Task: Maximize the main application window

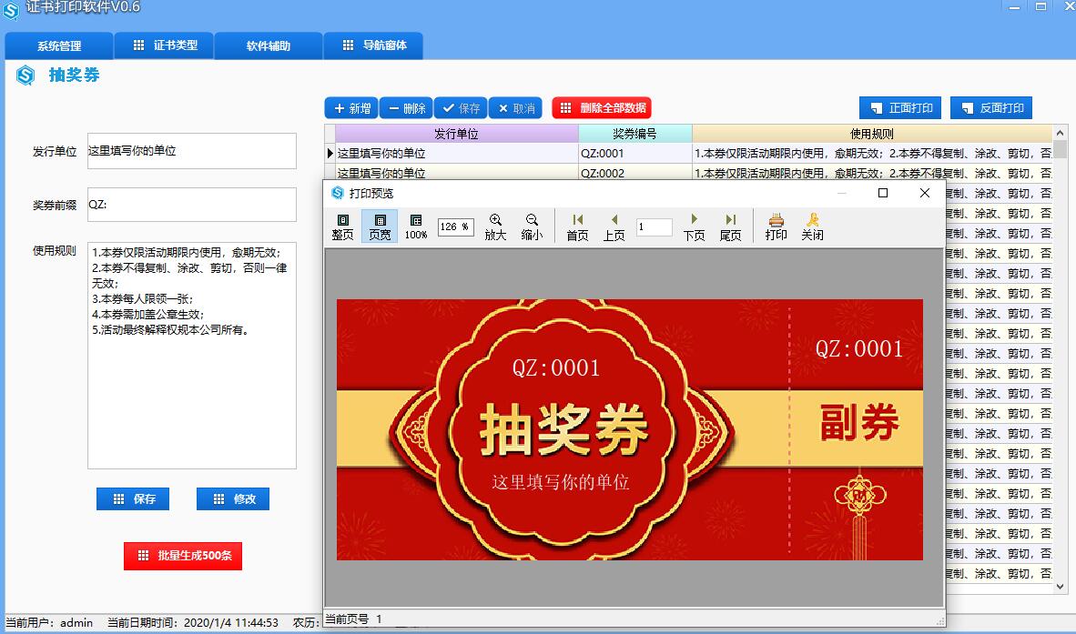Action: tap(1041, 7)
